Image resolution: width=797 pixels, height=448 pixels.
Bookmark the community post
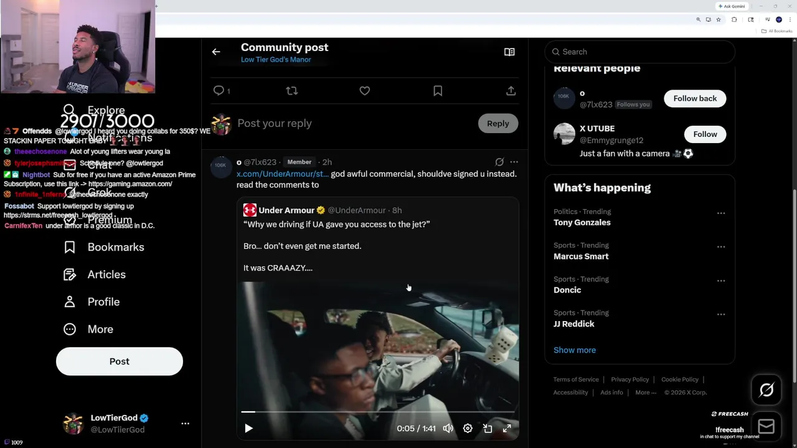click(438, 91)
